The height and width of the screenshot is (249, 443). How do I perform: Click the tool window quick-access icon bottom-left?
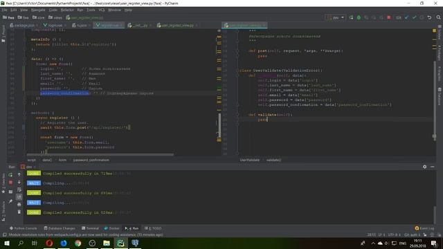tap(4, 235)
